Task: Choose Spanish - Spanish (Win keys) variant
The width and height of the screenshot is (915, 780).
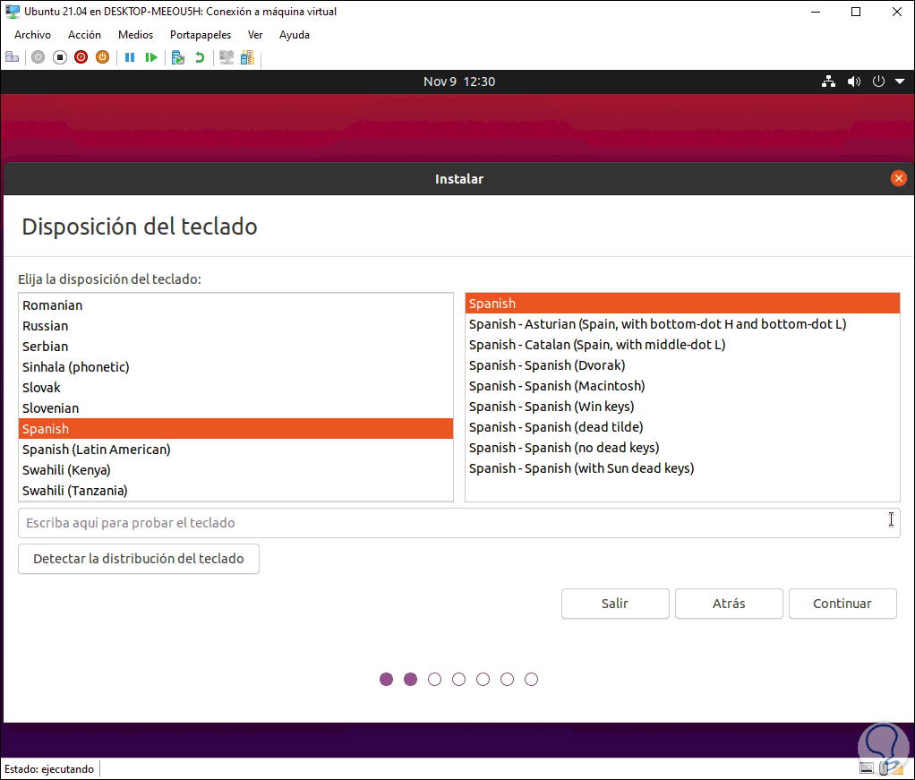Action: click(682, 407)
